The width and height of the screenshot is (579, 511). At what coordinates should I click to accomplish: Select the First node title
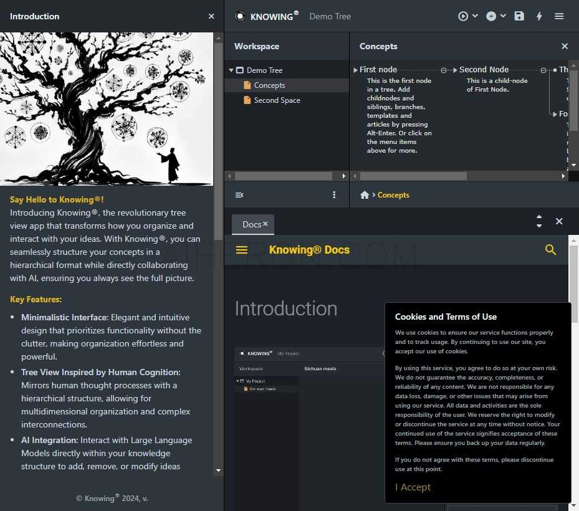(378, 69)
